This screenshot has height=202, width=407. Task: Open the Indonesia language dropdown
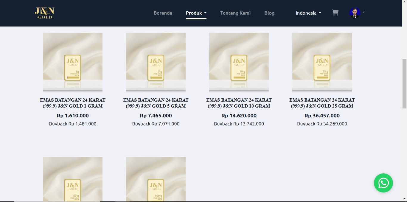pos(308,13)
